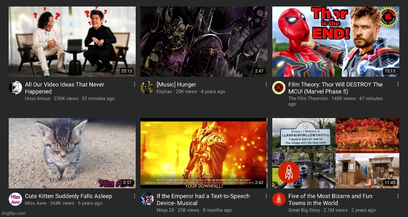The height and width of the screenshot is (217, 408).
Task: Play the All Our Video Ideas thumbnail
Action: click(x=72, y=42)
